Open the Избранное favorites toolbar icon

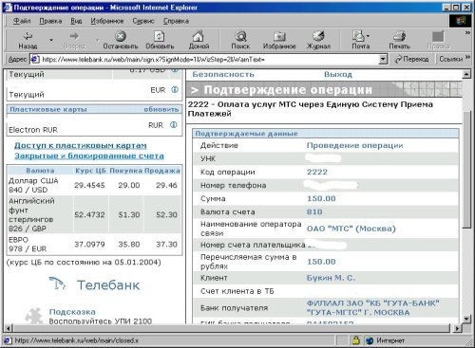[x=279, y=37]
